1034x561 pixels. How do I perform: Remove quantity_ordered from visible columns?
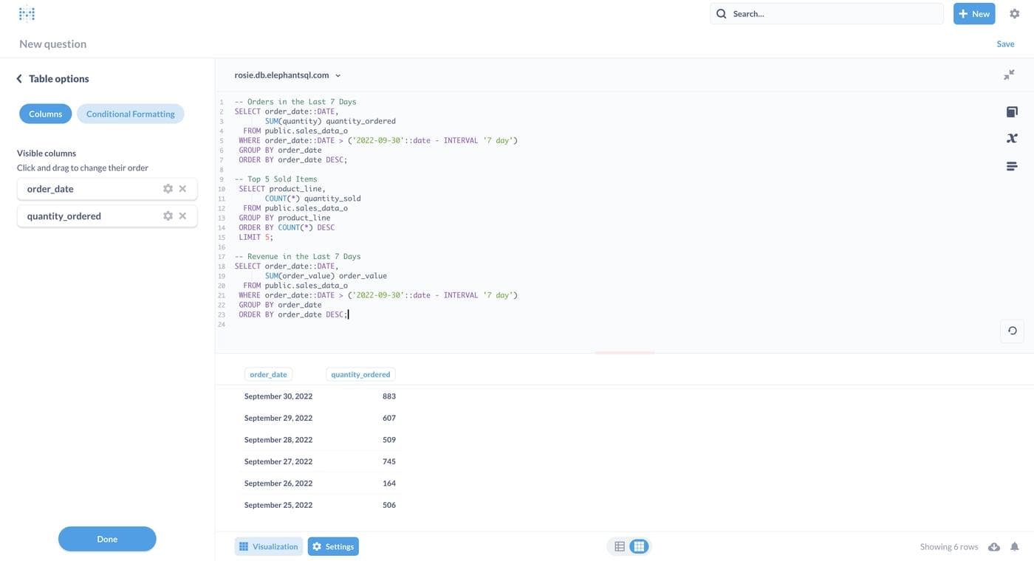pos(182,216)
